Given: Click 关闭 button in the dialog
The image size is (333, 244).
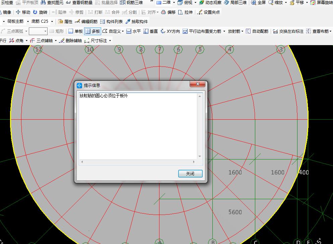Looking at the screenshot, I should click(x=190, y=173).
